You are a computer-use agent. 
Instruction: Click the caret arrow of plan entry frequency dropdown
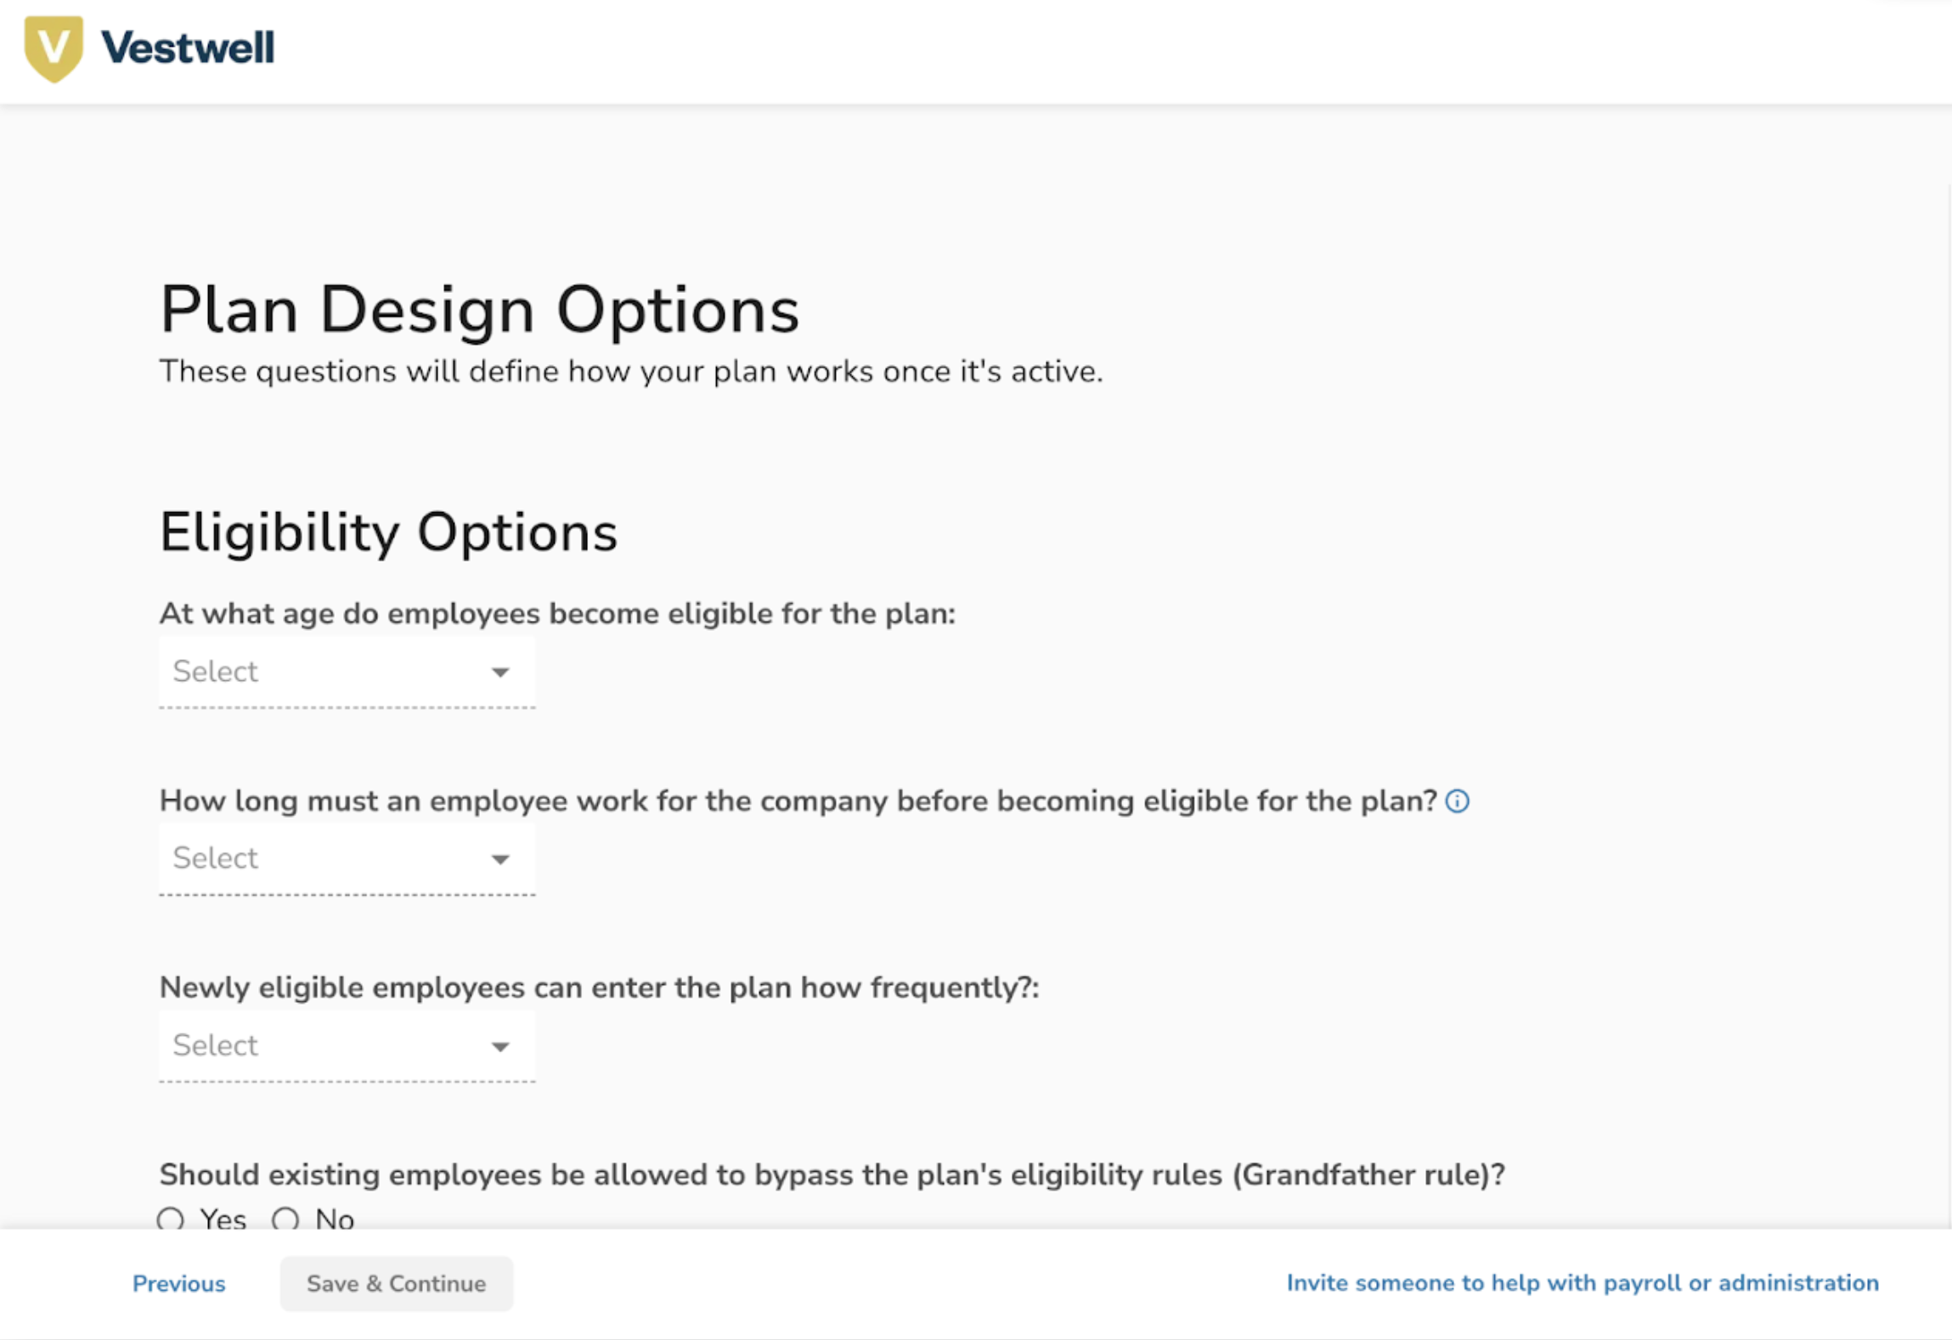(500, 1045)
